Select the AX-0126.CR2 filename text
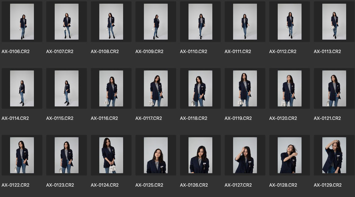The image size is (355, 197). [x=194, y=185]
